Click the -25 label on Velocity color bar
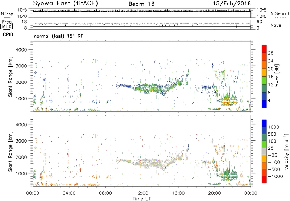Viewport: 290px width, 201px height. [x=273, y=155]
